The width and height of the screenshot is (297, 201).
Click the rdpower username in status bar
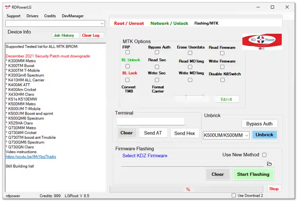(13, 196)
